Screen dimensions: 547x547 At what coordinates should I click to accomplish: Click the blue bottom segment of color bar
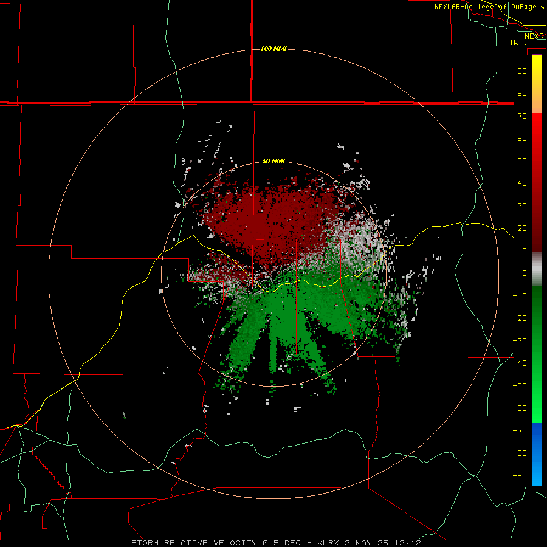pyautogui.click(x=537, y=455)
